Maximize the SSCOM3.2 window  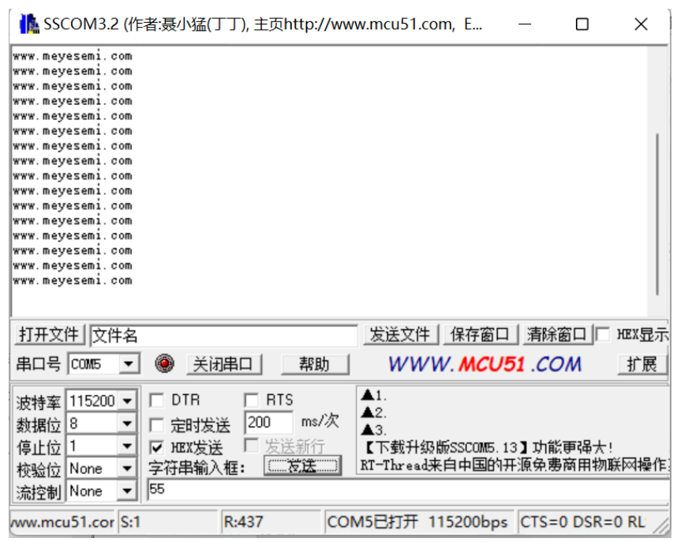pyautogui.click(x=582, y=24)
